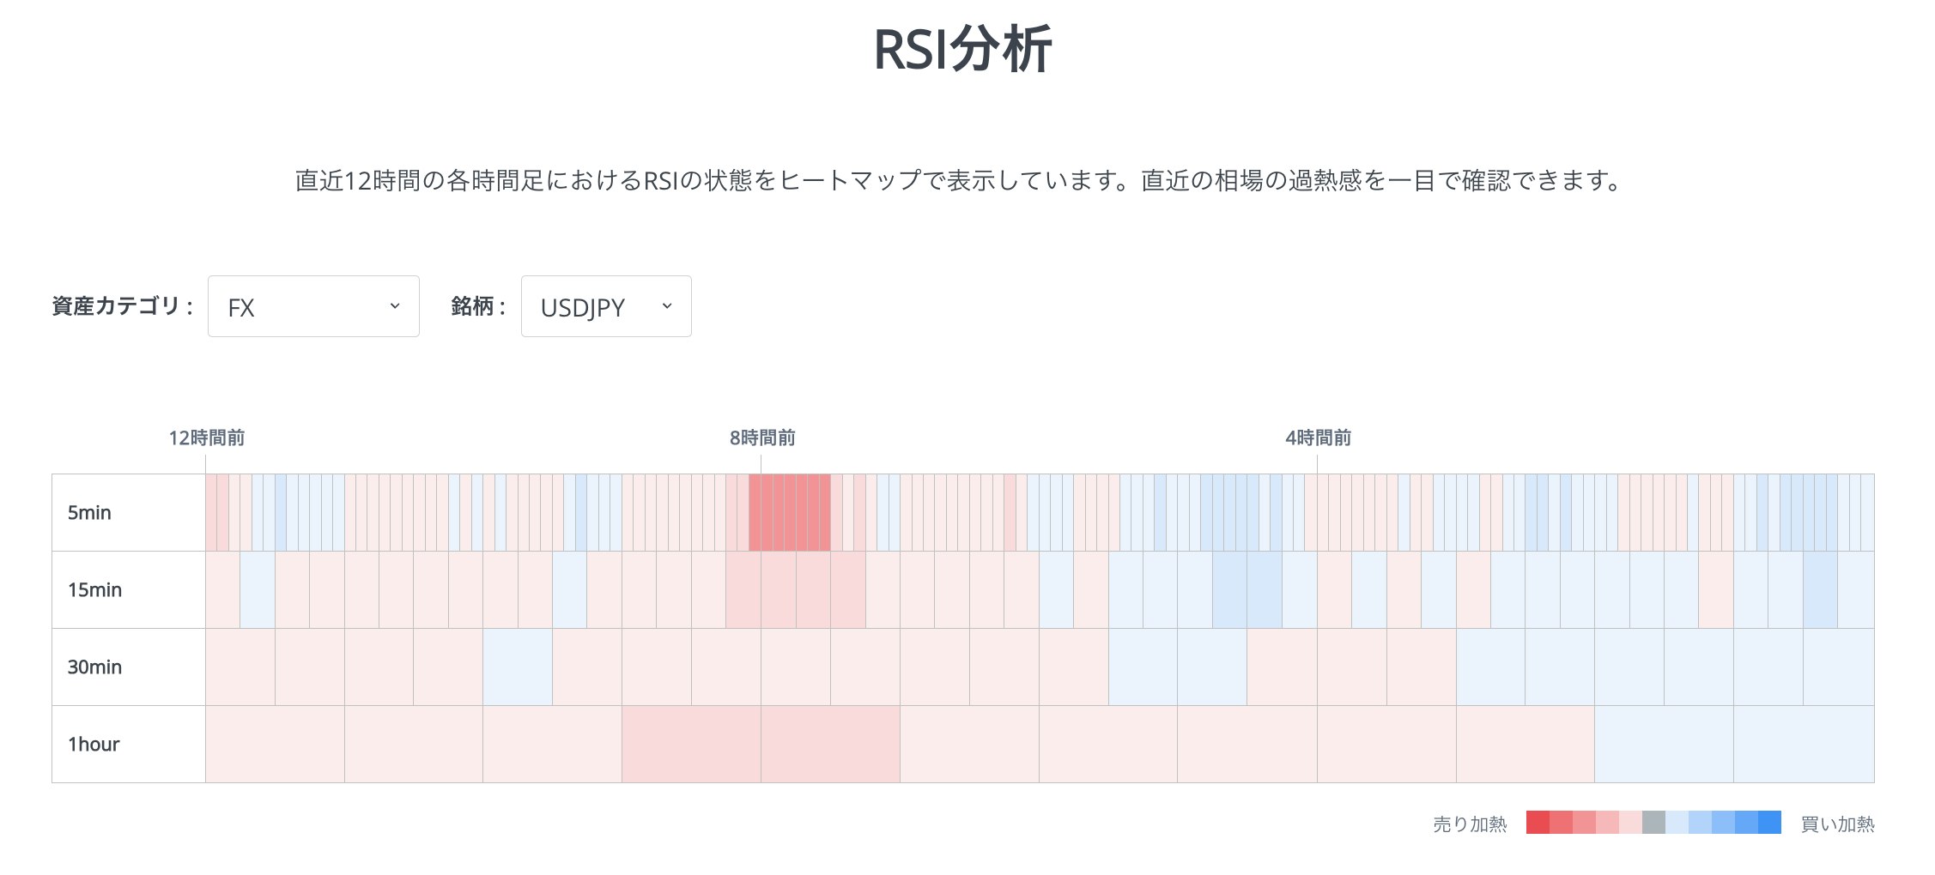Click the chevron on the USDJPY selector
Image resolution: width=1935 pixels, height=875 pixels.
coord(668,306)
